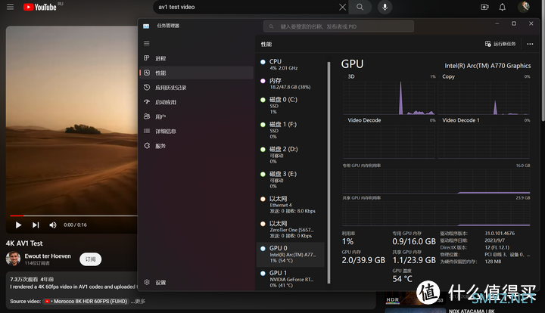Select 磁盘 0 (C:) entry

(291, 106)
